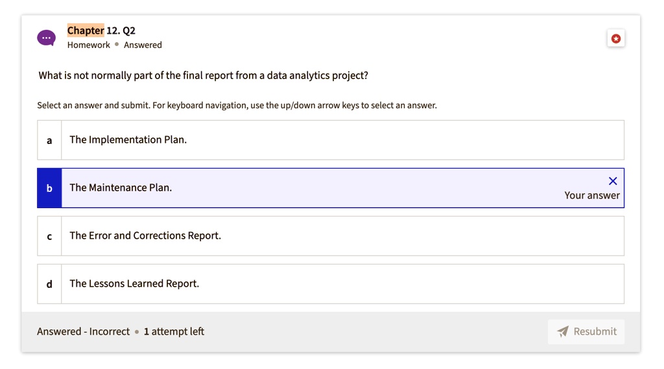Click the paper plane icon on Resubmit
The height and width of the screenshot is (369, 664).
pos(562,331)
